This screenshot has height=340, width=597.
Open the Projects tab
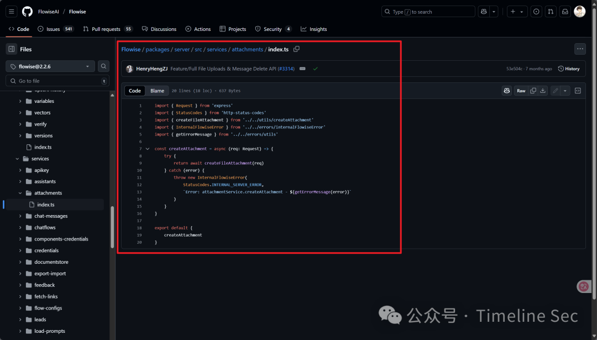point(233,29)
